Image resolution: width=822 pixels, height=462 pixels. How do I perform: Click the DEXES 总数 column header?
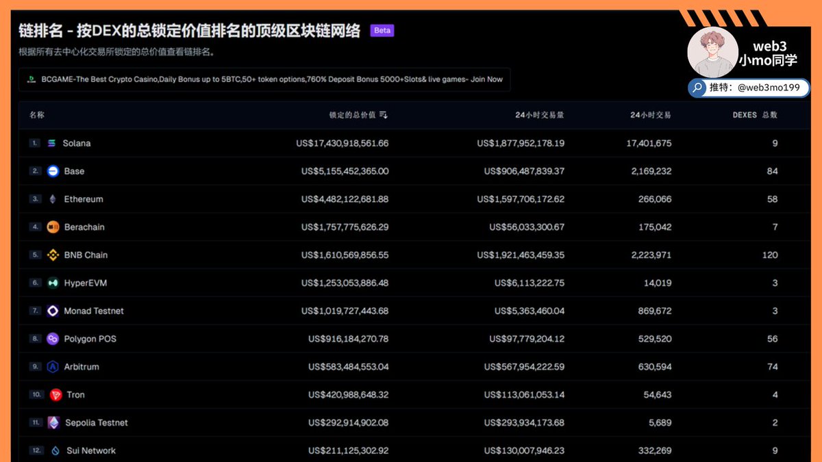coord(755,115)
